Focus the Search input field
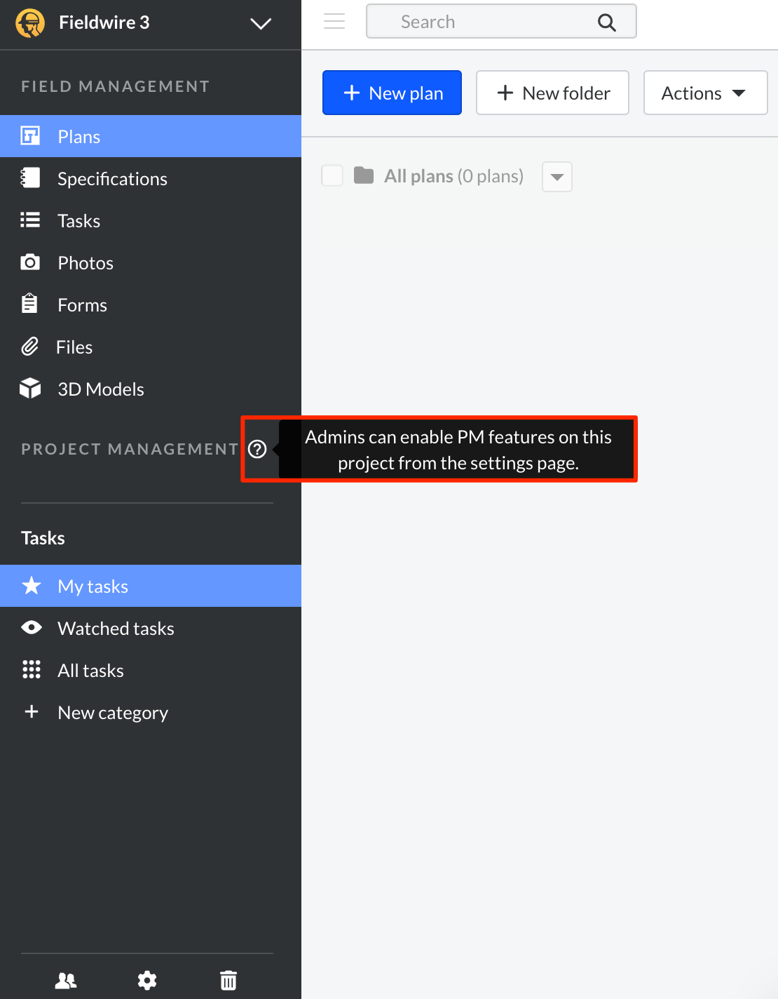 click(484, 22)
